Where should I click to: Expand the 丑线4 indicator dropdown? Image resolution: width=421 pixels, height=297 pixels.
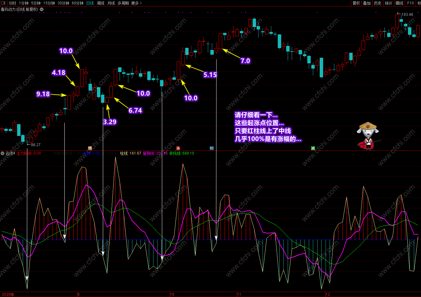click(3, 153)
